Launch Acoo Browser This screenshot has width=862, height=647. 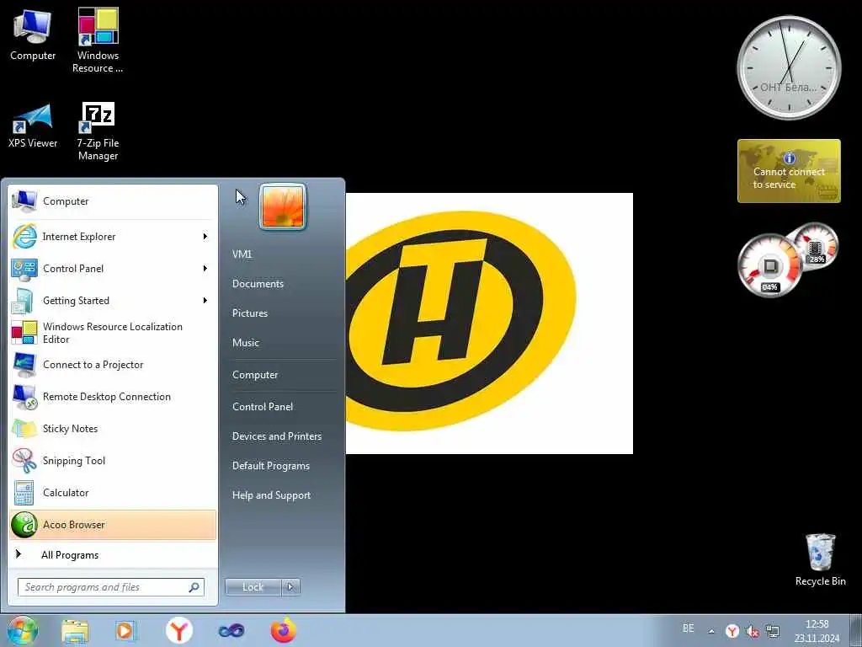coord(113,525)
